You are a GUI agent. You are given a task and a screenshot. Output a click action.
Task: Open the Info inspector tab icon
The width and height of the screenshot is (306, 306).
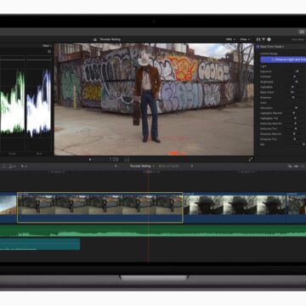tap(269, 39)
